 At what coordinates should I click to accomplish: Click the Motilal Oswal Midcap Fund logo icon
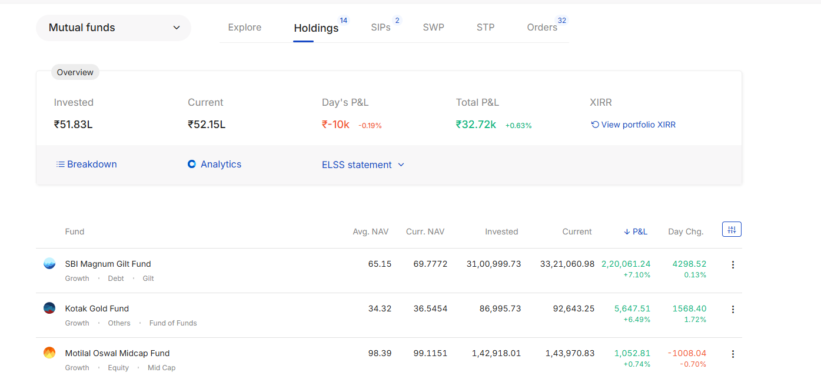tap(49, 353)
